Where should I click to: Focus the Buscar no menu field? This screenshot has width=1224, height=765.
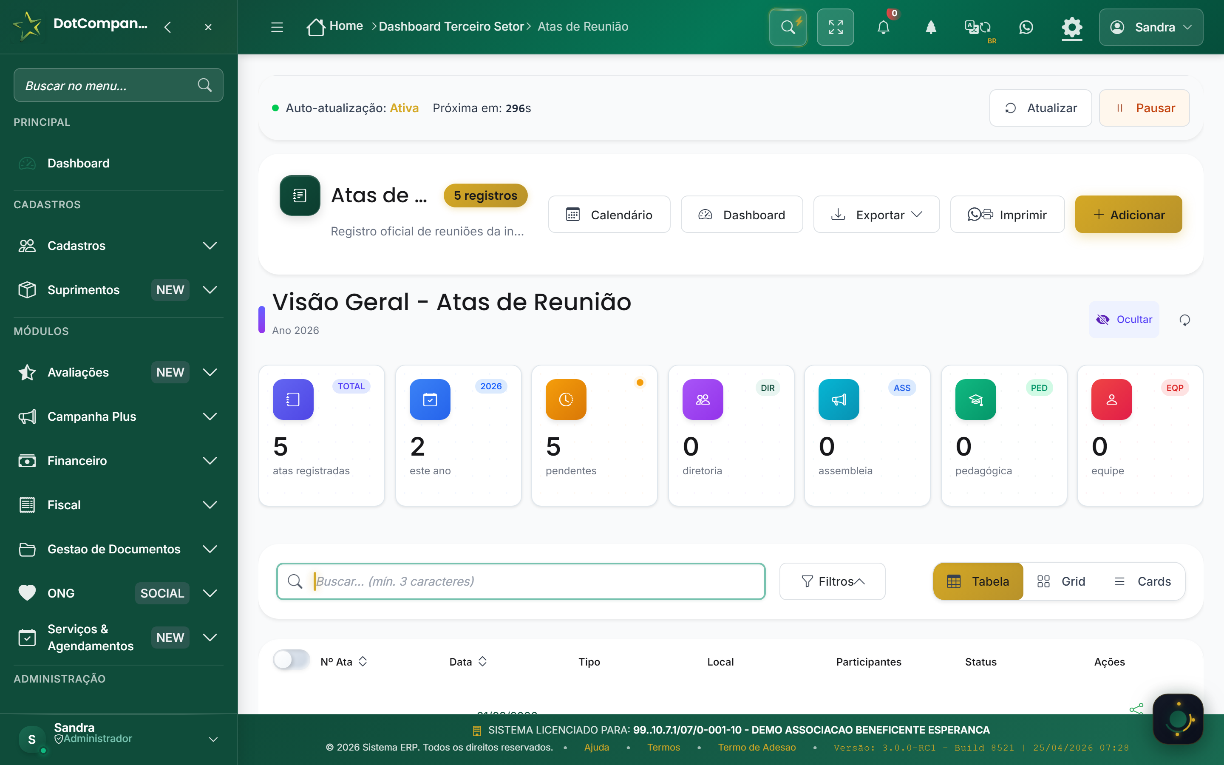pos(118,85)
